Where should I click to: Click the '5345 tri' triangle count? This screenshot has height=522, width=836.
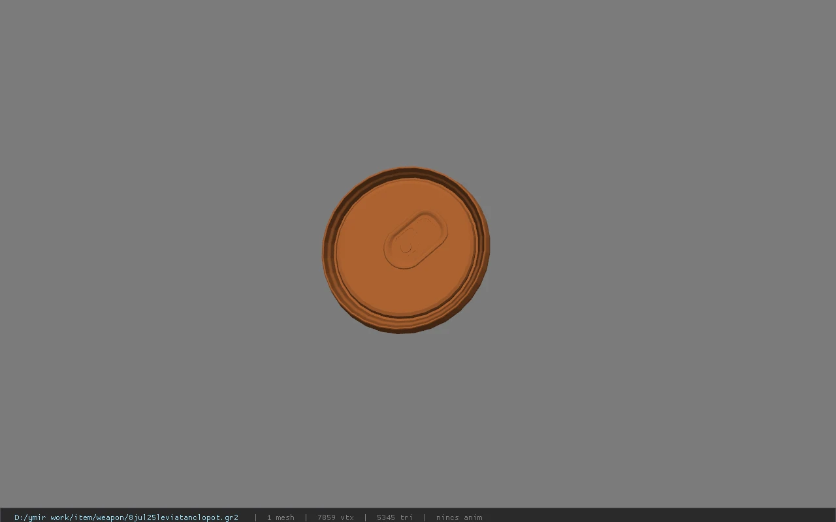click(x=394, y=517)
